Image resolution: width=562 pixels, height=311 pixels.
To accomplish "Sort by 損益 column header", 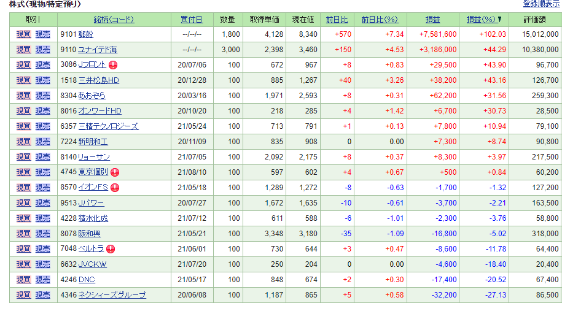I will 432,20.
